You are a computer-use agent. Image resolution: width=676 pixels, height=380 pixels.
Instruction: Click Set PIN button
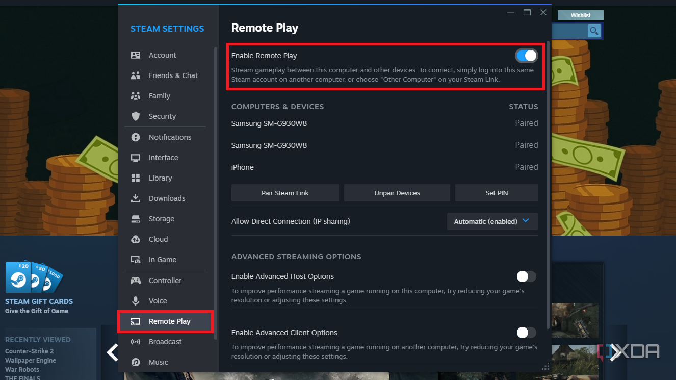497,193
